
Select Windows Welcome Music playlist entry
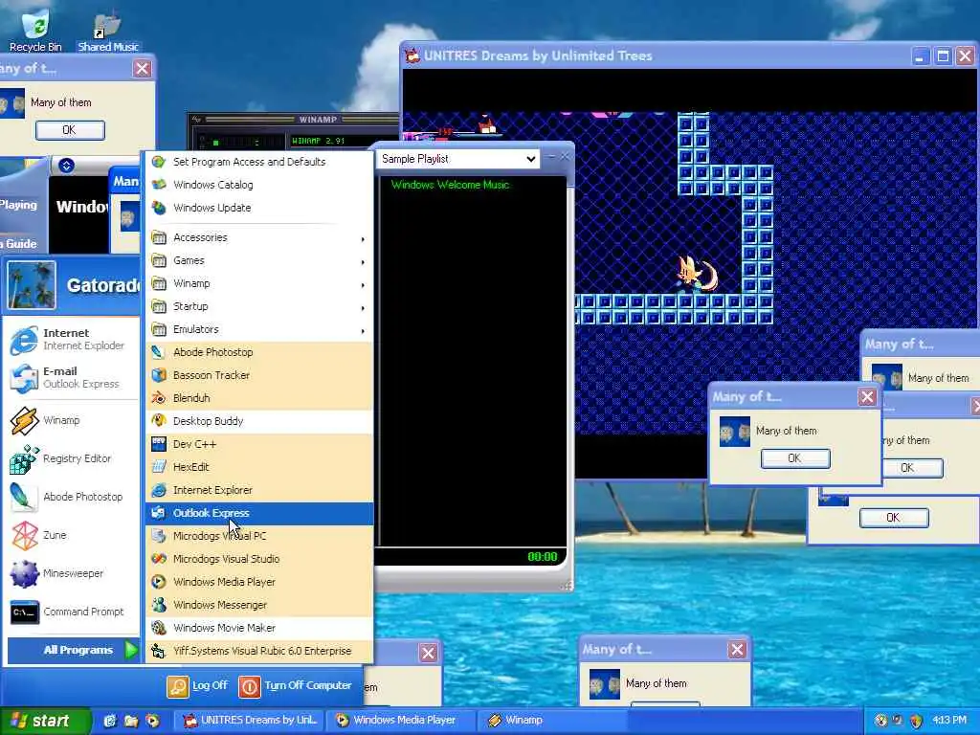coord(450,185)
